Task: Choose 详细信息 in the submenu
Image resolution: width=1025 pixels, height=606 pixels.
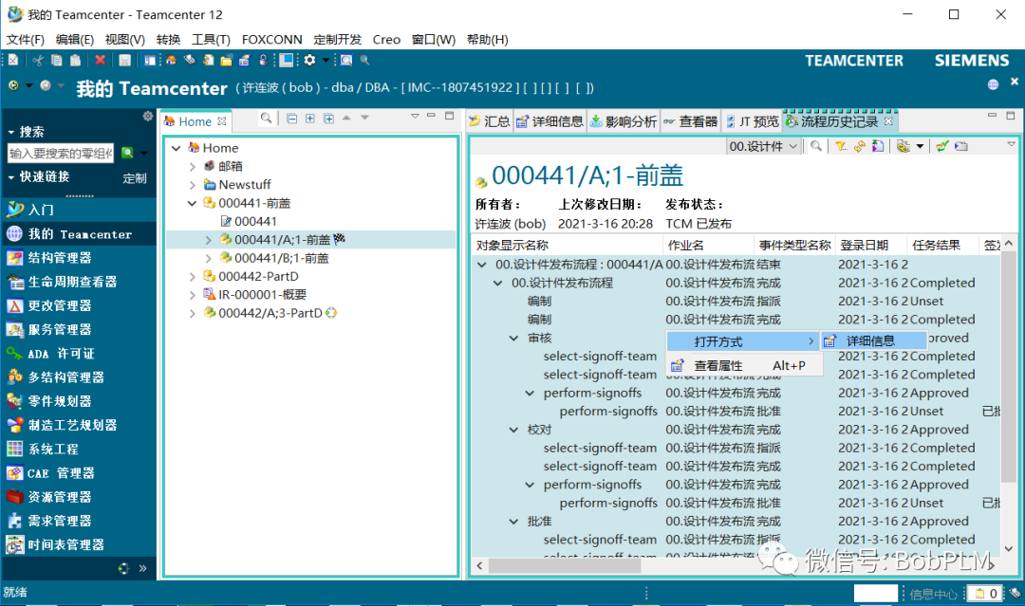Action: [873, 340]
